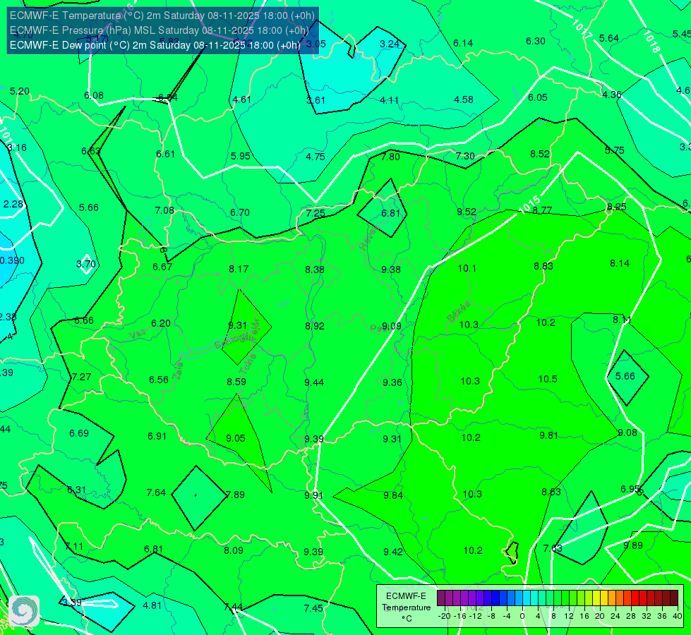
Task: Click the 8.77 temperature value
Action: 543,210
